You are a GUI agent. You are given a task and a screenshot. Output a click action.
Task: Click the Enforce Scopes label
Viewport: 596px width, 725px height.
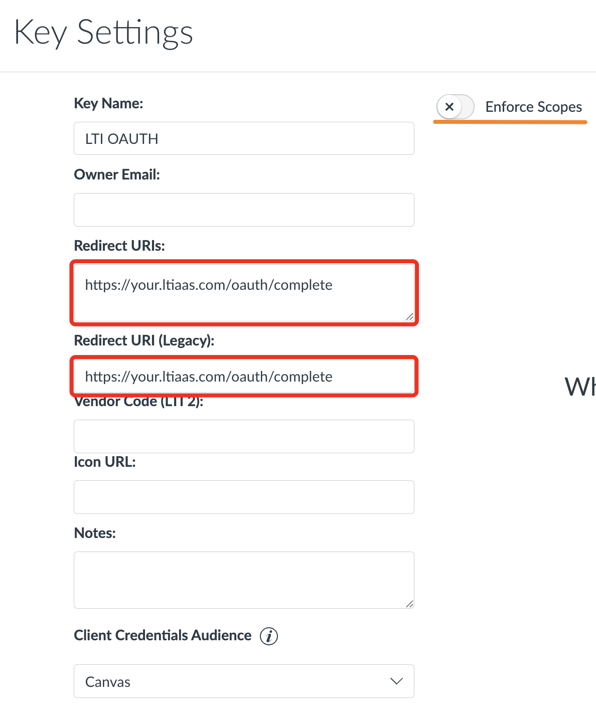533,107
